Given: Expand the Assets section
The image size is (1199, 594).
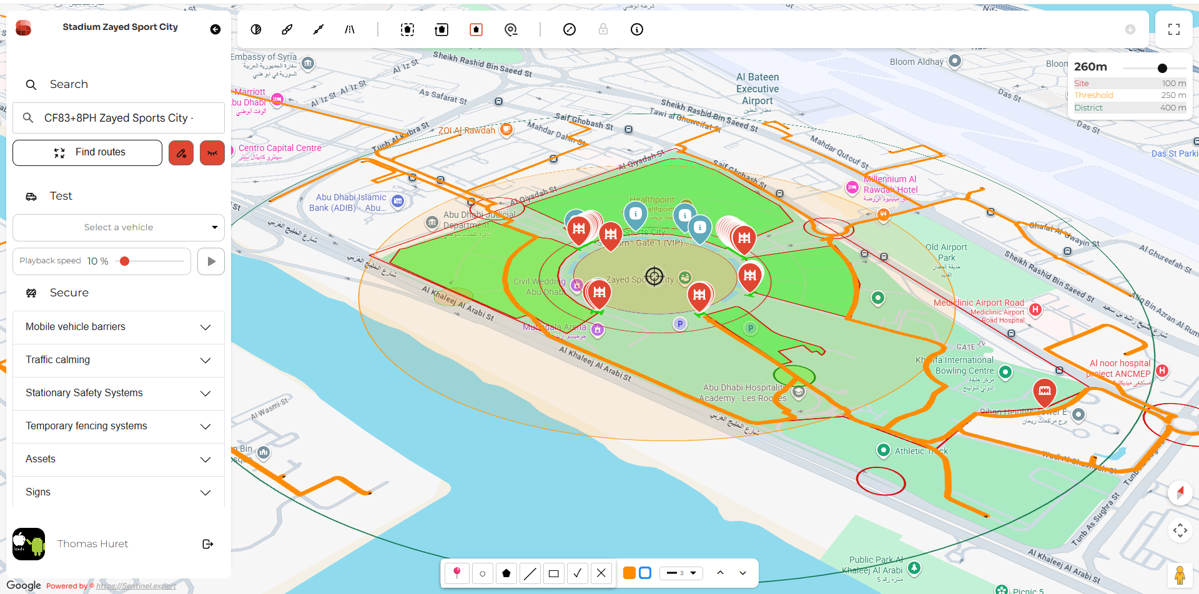Looking at the screenshot, I should (119, 459).
